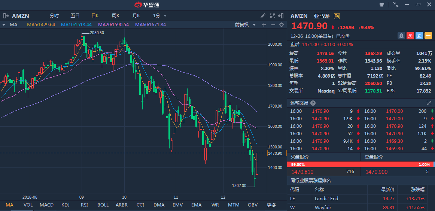Screen dimensions: 435x211
Task: Click the red 买 buy button
Action: coord(410,36)
